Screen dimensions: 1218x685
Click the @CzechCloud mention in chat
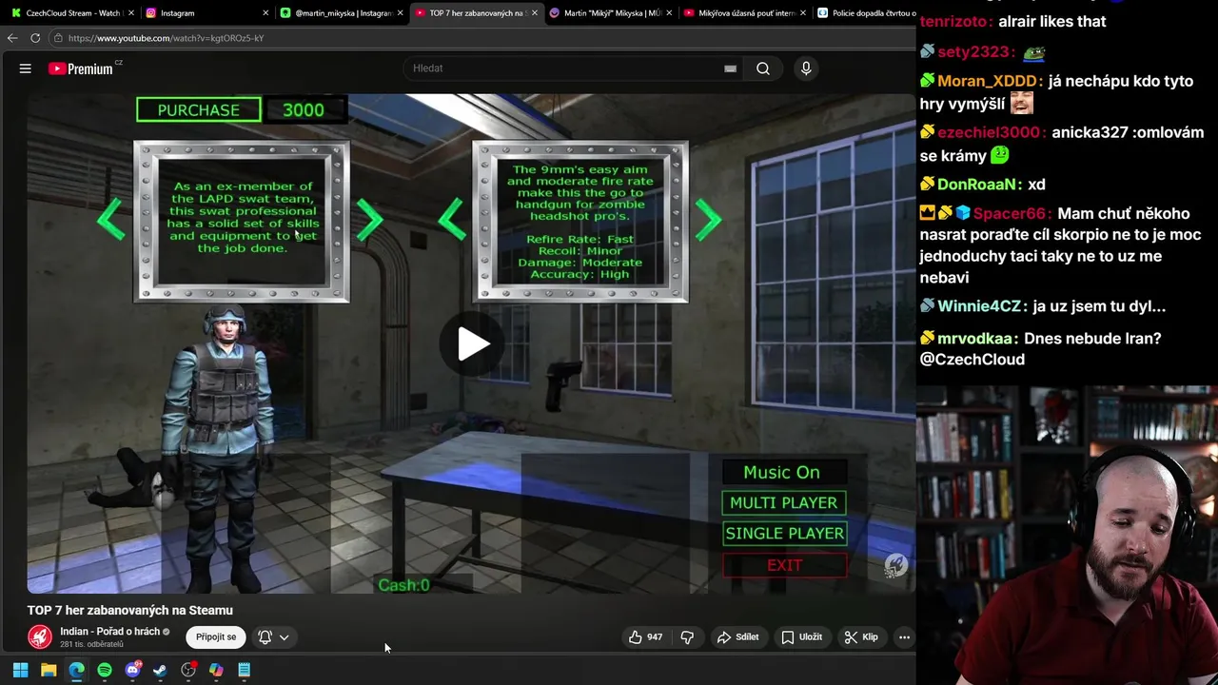(x=972, y=360)
